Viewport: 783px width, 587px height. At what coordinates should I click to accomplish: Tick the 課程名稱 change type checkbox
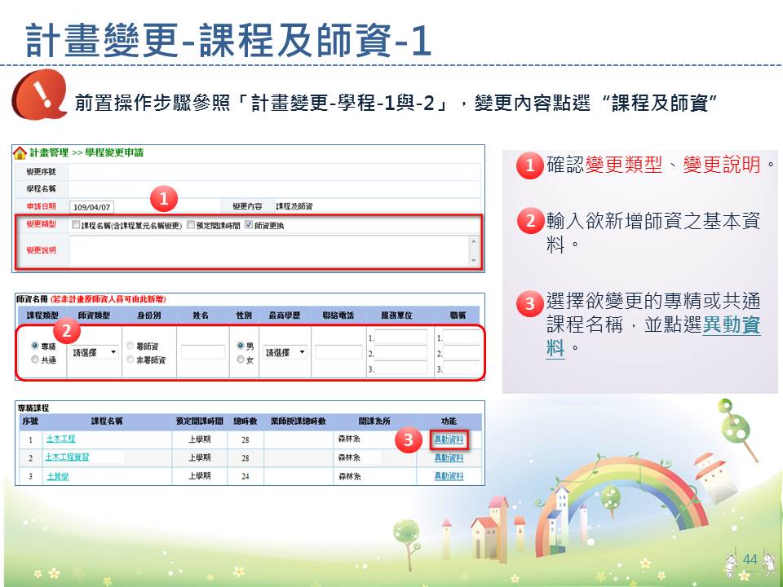76,225
